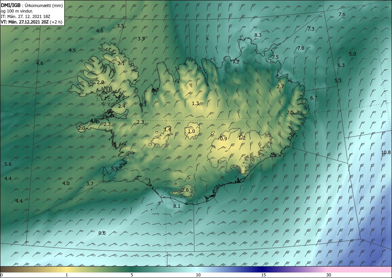Click the 1.4 value on Langjökull glacier
Screen dimensions: 392x278
pyautogui.click(x=167, y=129)
